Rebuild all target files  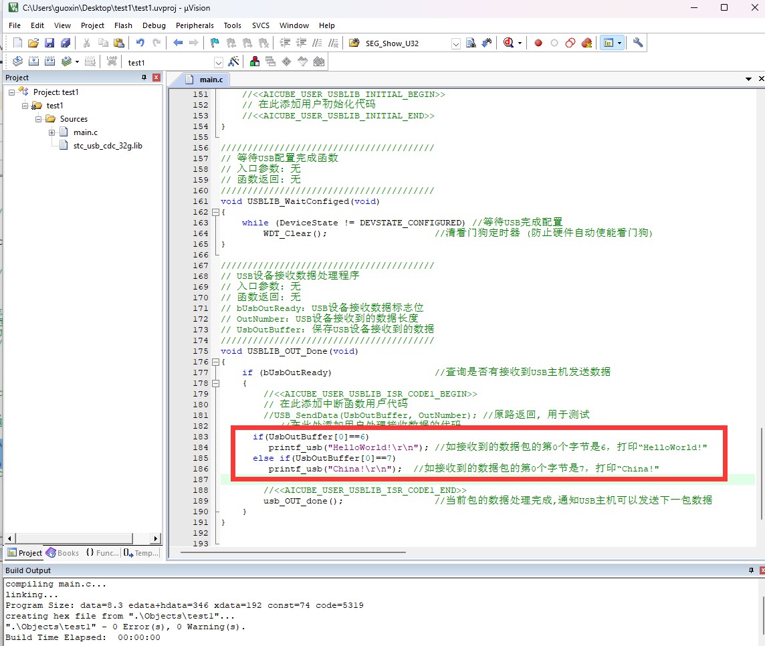click(49, 62)
